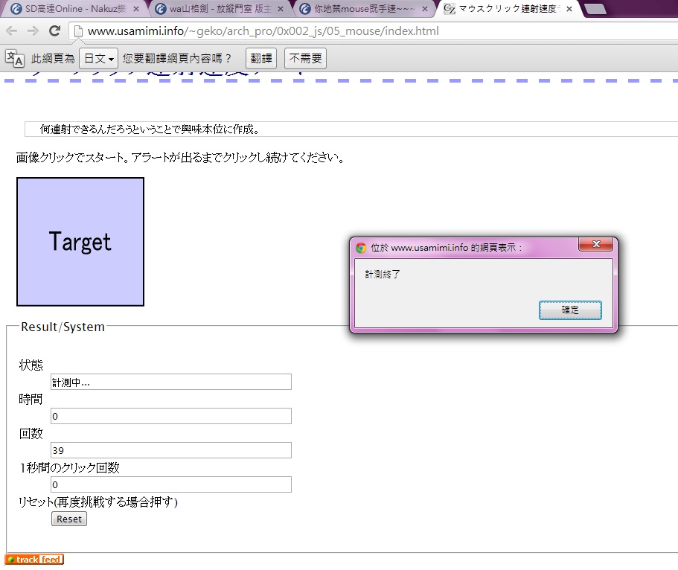Open the 日文 language dropdown
The image size is (678, 570).
[x=98, y=59]
